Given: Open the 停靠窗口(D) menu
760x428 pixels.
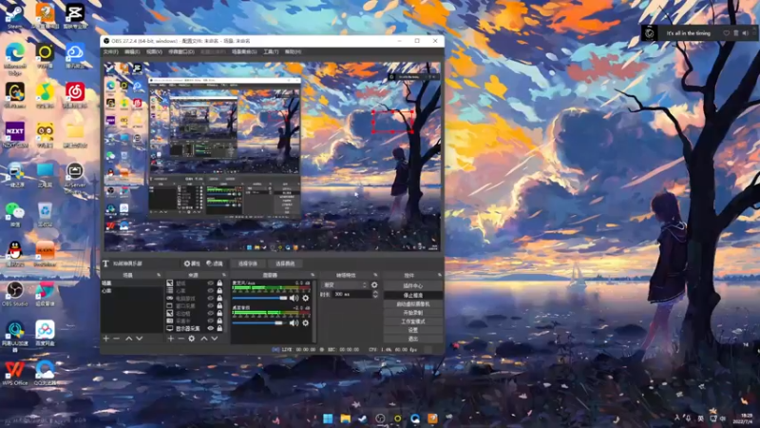Looking at the screenshot, I should click(181, 51).
